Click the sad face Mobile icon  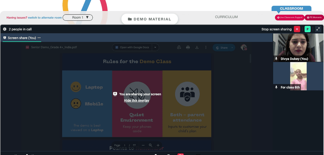pyautogui.click(x=76, y=104)
